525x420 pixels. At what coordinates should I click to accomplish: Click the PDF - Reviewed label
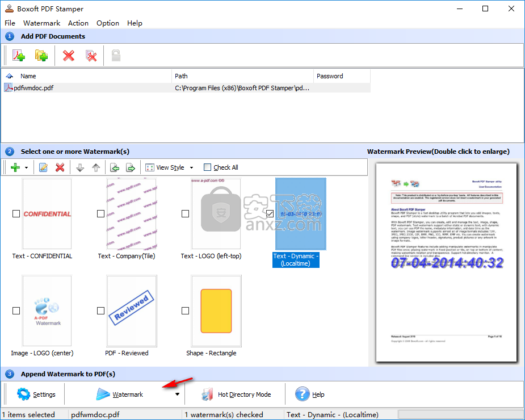(127, 353)
